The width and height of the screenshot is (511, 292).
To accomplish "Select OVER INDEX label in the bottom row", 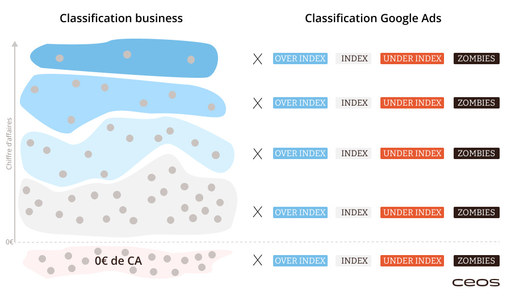I will tap(300, 261).
